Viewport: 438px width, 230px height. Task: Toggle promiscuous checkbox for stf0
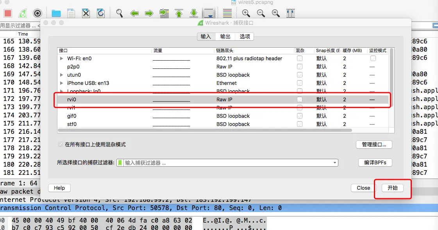pos(299,124)
